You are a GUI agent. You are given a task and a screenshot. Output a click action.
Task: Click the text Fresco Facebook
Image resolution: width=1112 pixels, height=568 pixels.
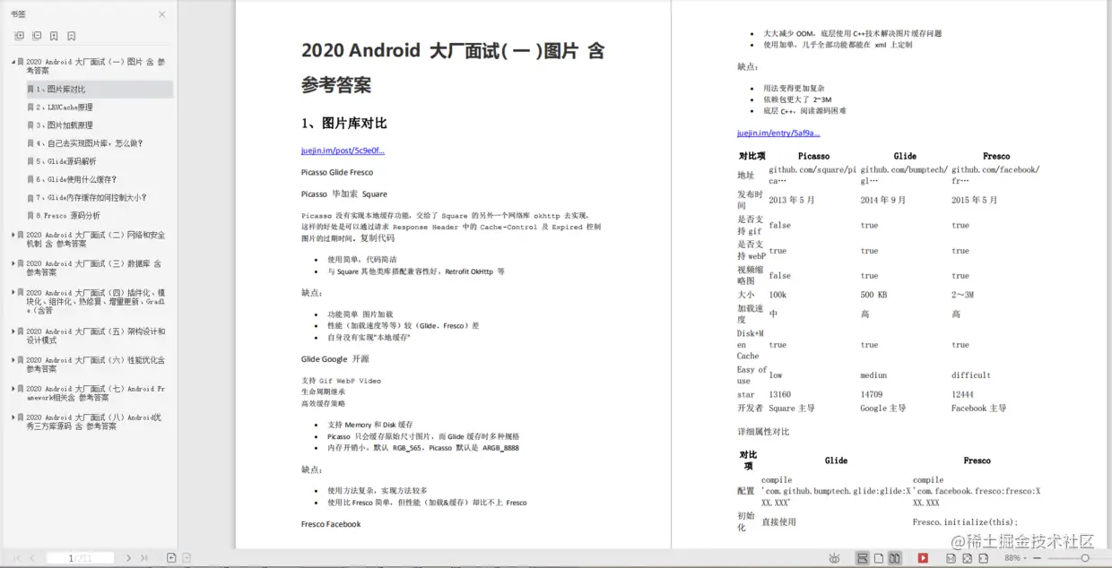(x=331, y=524)
